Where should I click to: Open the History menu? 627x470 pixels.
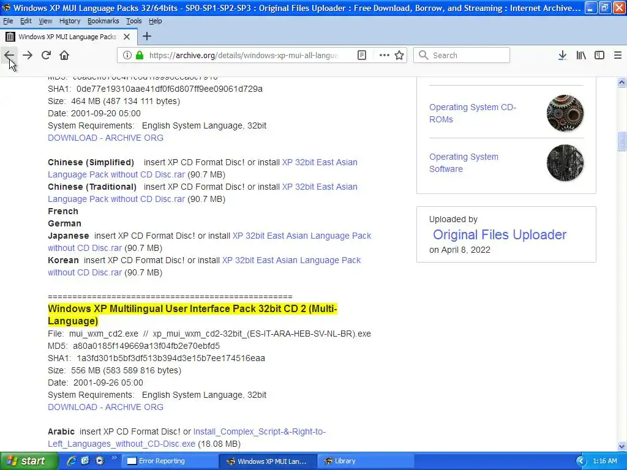[70, 21]
